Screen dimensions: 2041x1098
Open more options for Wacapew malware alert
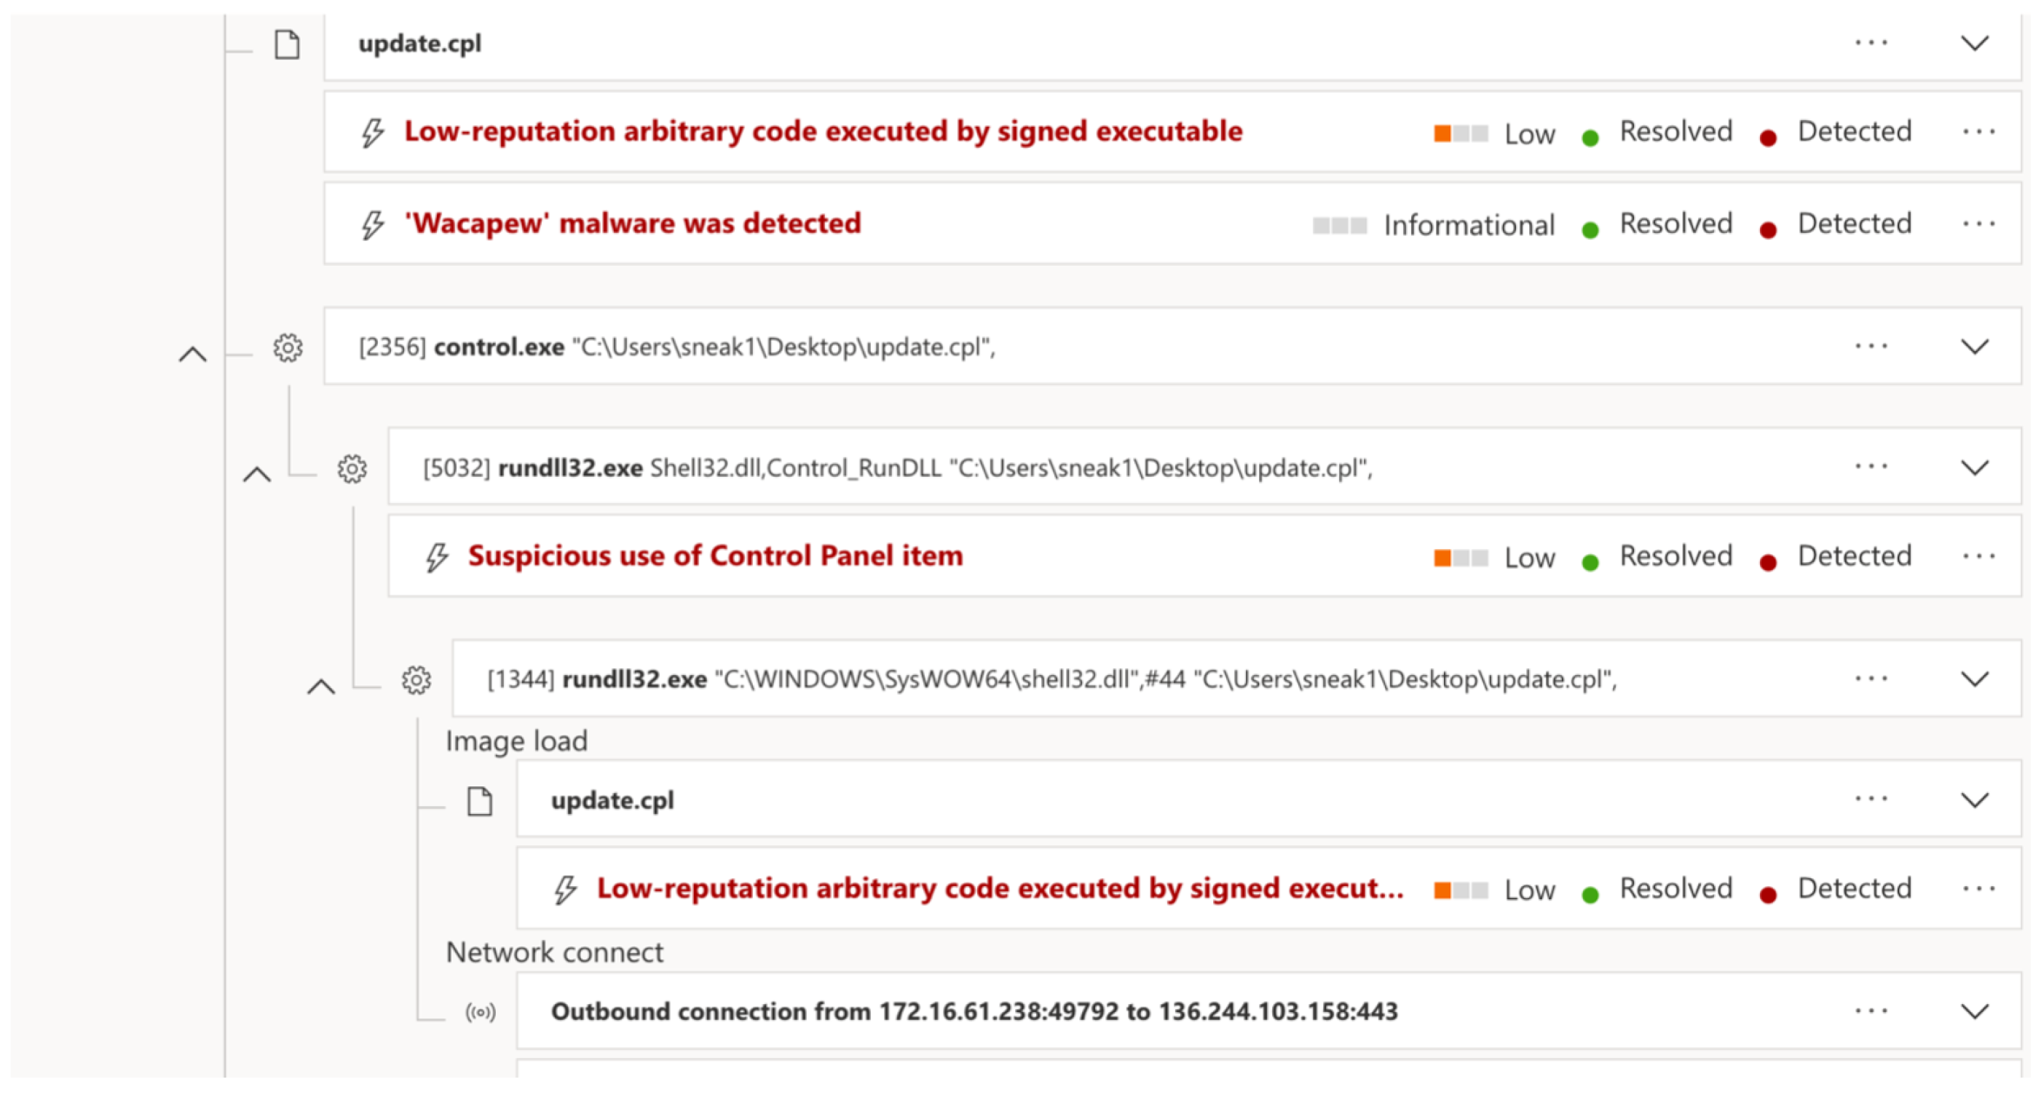[1978, 224]
